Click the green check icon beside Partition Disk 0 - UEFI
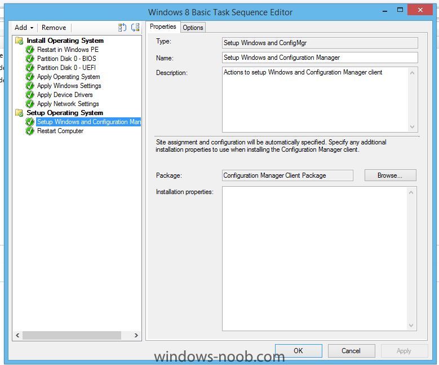The width and height of the screenshot is (439, 365). (x=30, y=68)
